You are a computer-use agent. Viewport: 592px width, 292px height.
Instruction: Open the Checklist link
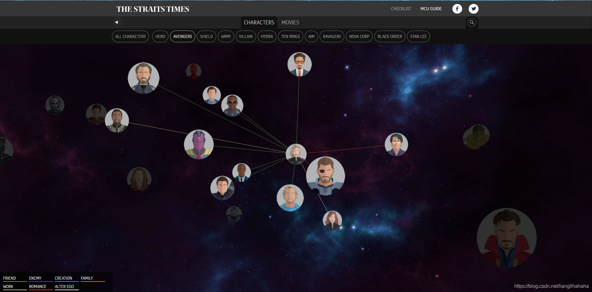(401, 9)
